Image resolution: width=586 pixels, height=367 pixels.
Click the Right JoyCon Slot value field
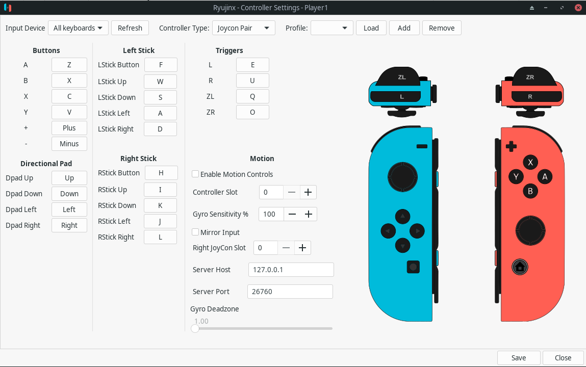click(266, 248)
